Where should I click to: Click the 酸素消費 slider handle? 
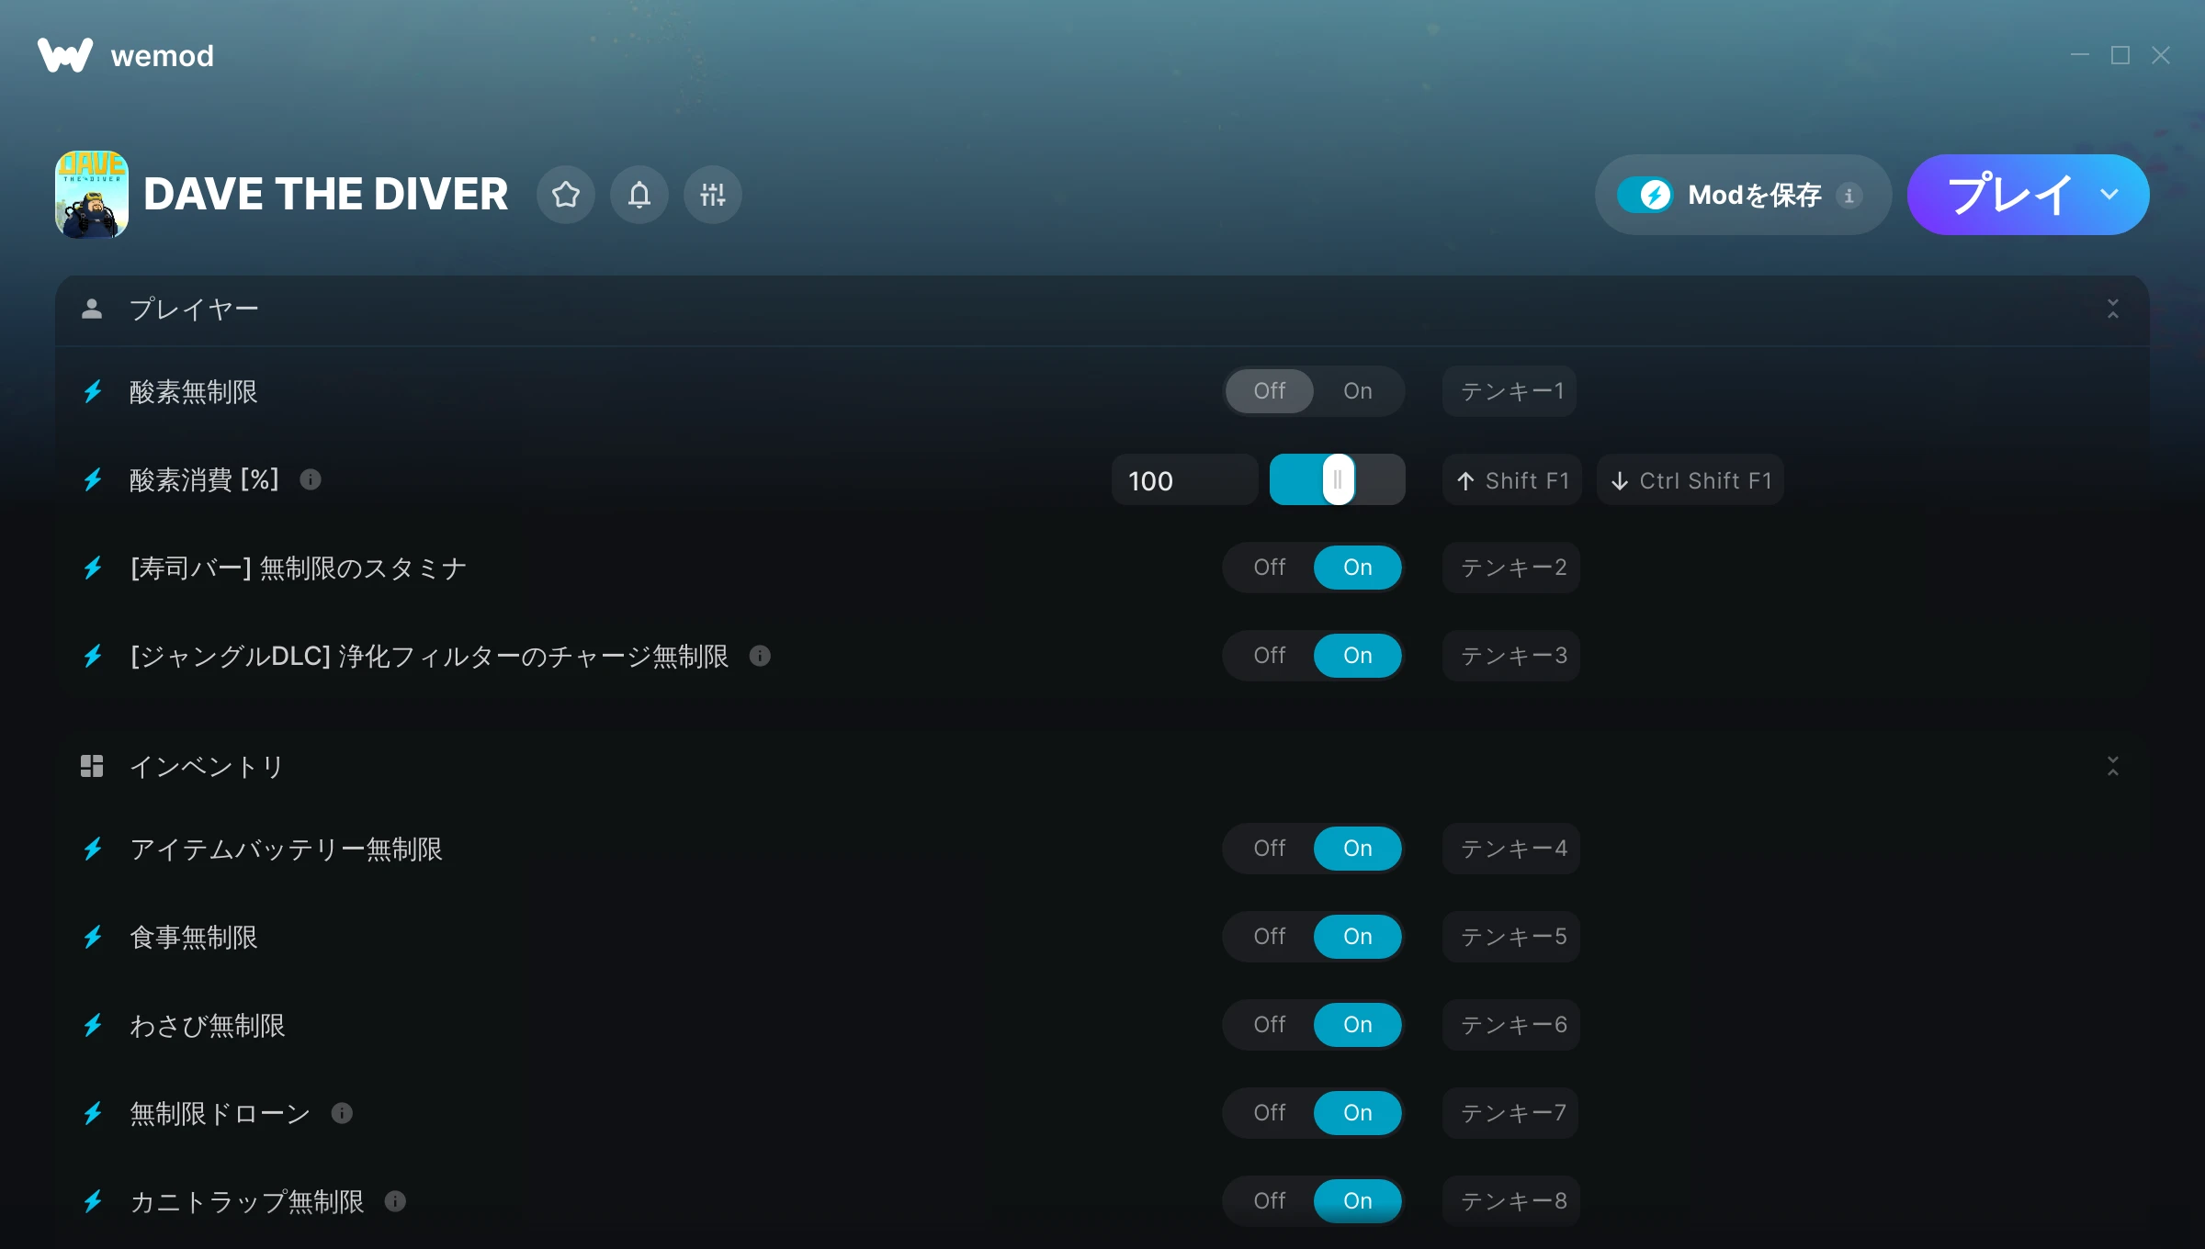coord(1339,479)
